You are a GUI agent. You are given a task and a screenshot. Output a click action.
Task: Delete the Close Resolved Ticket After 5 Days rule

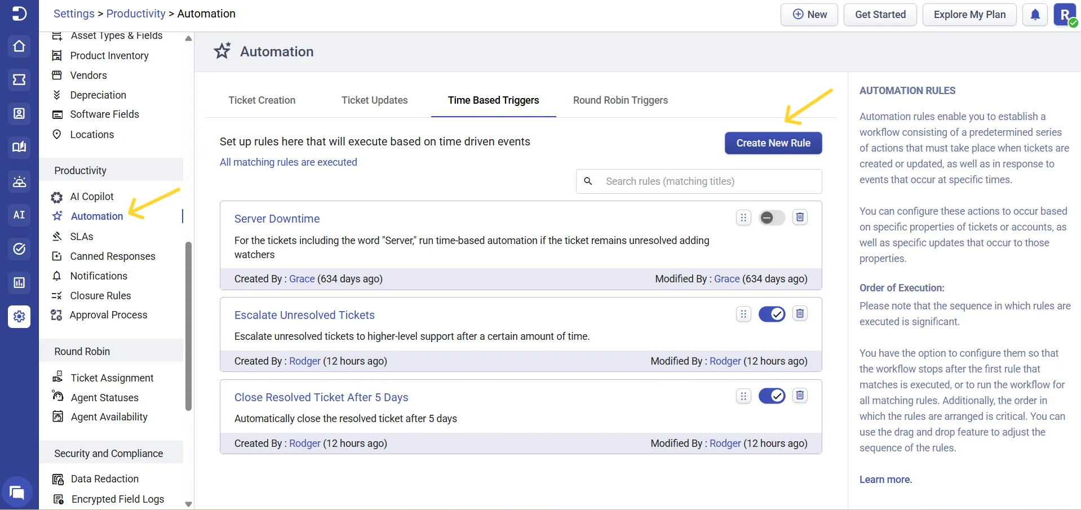[x=800, y=396]
